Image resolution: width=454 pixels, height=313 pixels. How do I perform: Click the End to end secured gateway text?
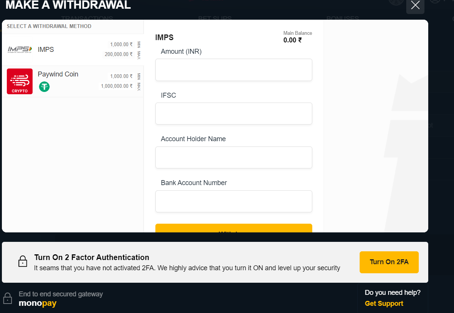(61, 294)
